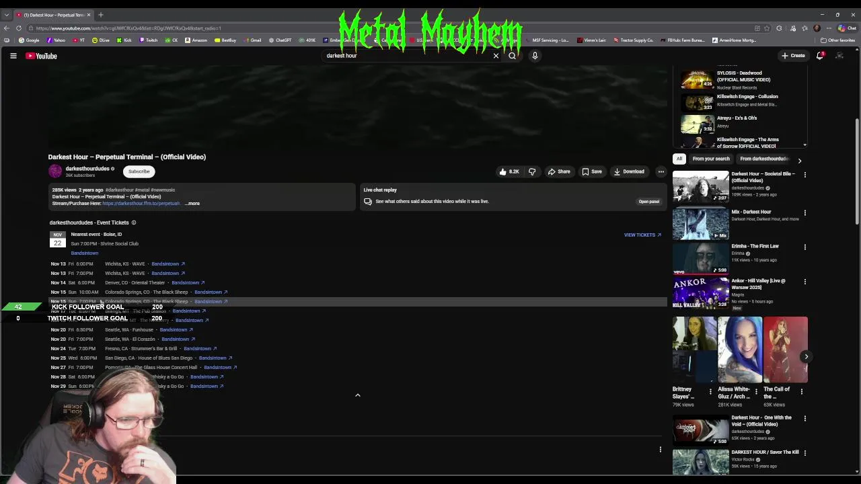Open Bandsintown link for Fresno show
The height and width of the screenshot is (484, 861).
pyautogui.click(x=200, y=349)
